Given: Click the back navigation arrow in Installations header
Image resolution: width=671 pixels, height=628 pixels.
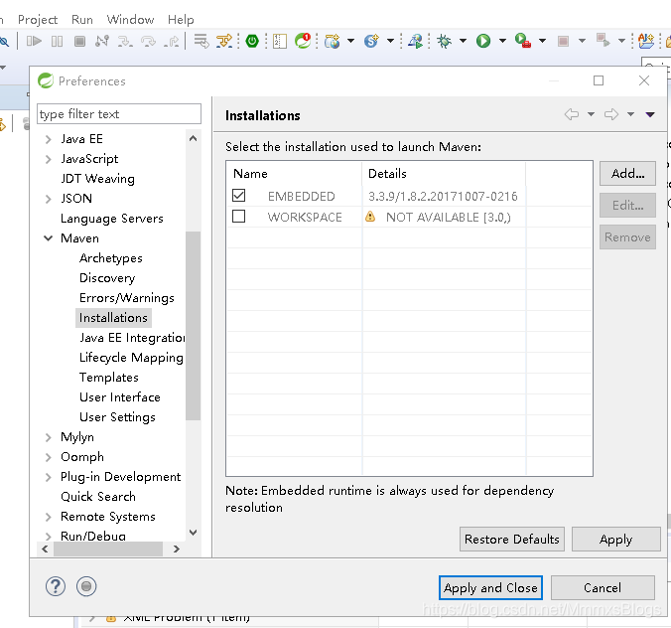Looking at the screenshot, I should click(572, 114).
